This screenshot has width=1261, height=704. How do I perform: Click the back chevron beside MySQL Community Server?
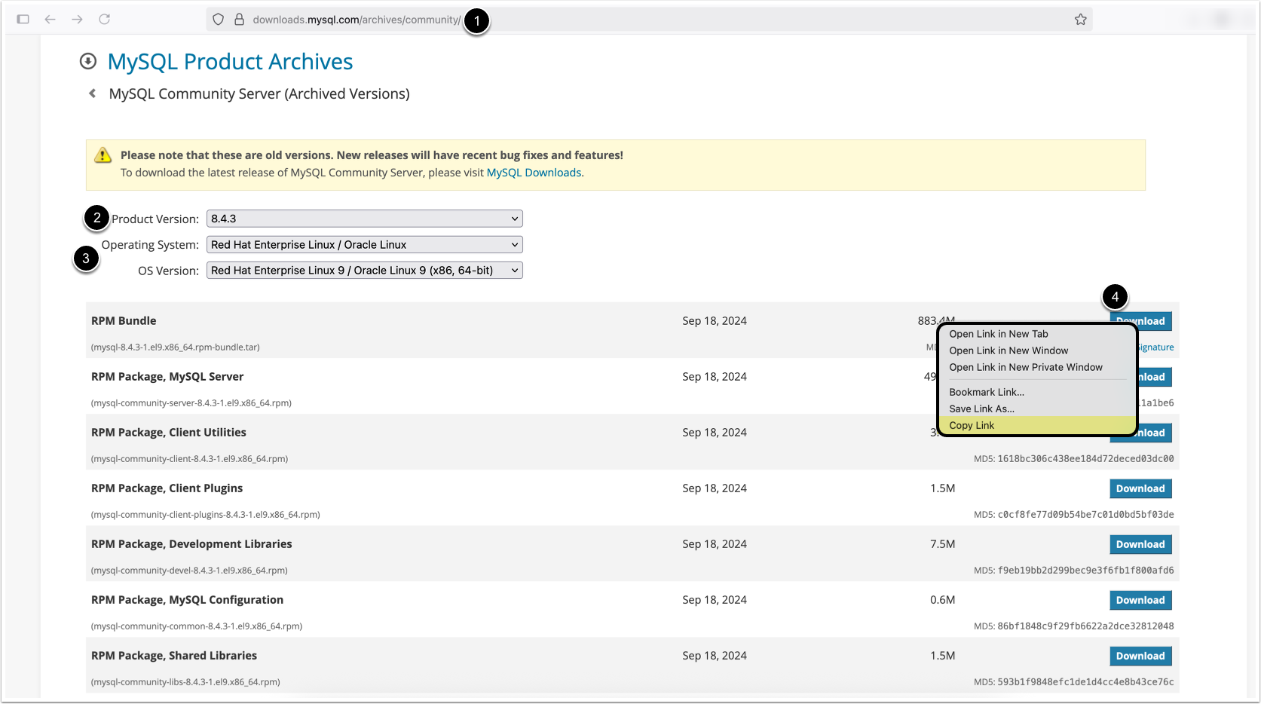93,93
